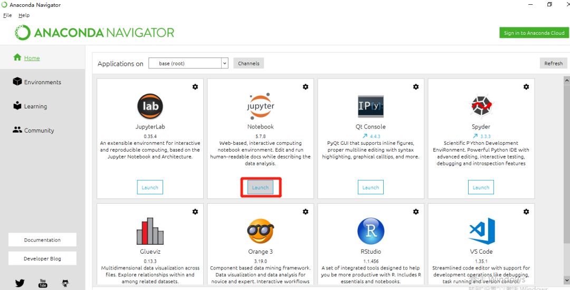Click the RStudio version 1.1.456 text
The height and width of the screenshot is (290, 570).
(371, 261)
